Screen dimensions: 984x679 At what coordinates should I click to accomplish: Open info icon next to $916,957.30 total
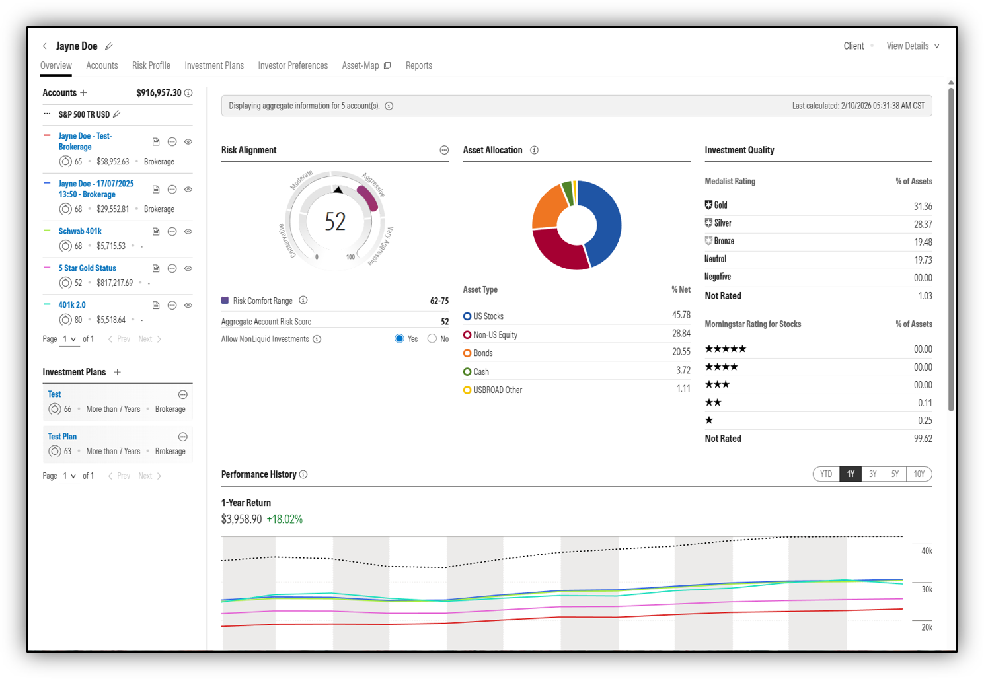point(188,93)
